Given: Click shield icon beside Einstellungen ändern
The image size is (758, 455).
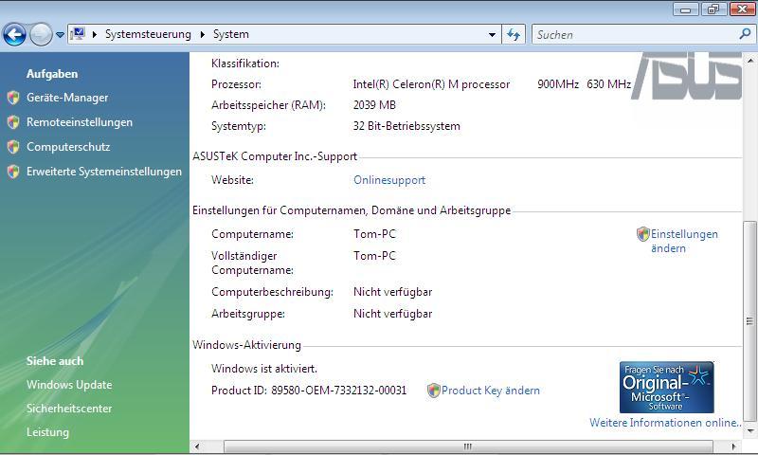Looking at the screenshot, I should point(643,234).
